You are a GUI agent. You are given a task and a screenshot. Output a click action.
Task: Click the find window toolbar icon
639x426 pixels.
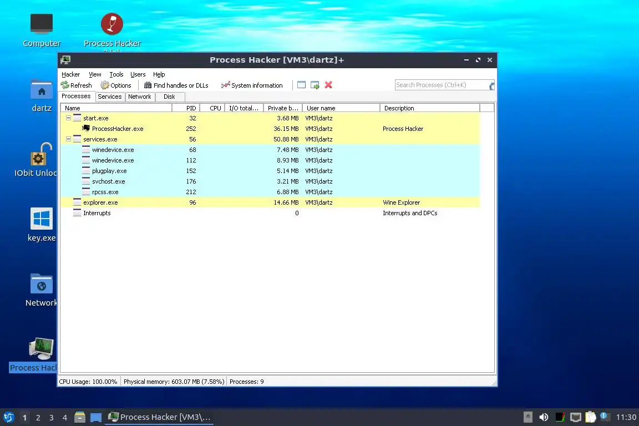(x=301, y=85)
